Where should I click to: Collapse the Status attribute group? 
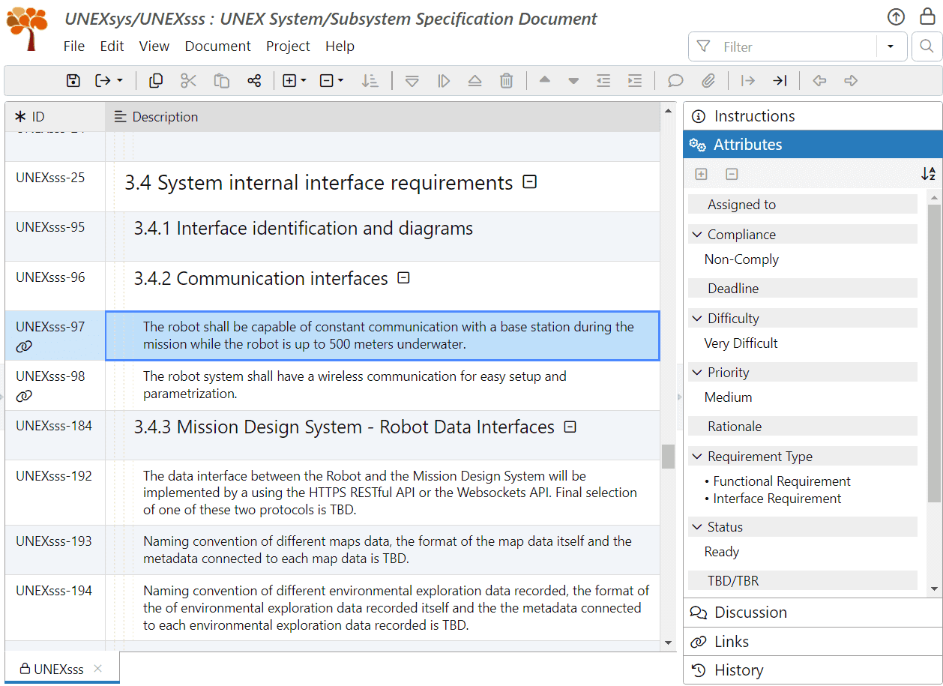pyautogui.click(x=696, y=527)
